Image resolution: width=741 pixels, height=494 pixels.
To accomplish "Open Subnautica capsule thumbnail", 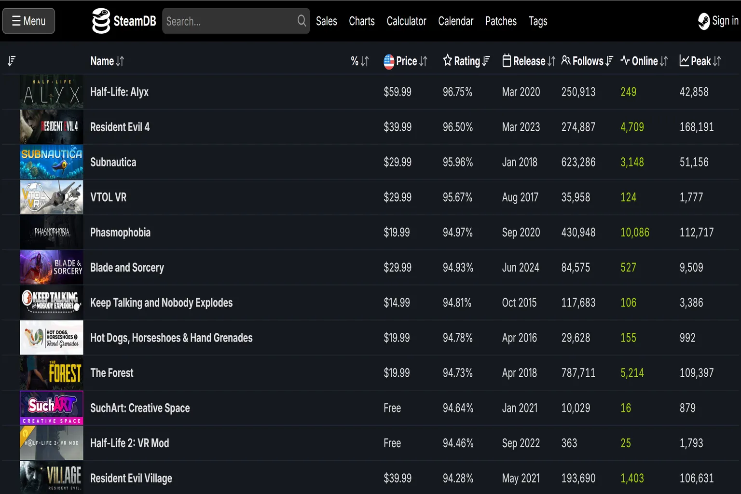I will [52, 162].
